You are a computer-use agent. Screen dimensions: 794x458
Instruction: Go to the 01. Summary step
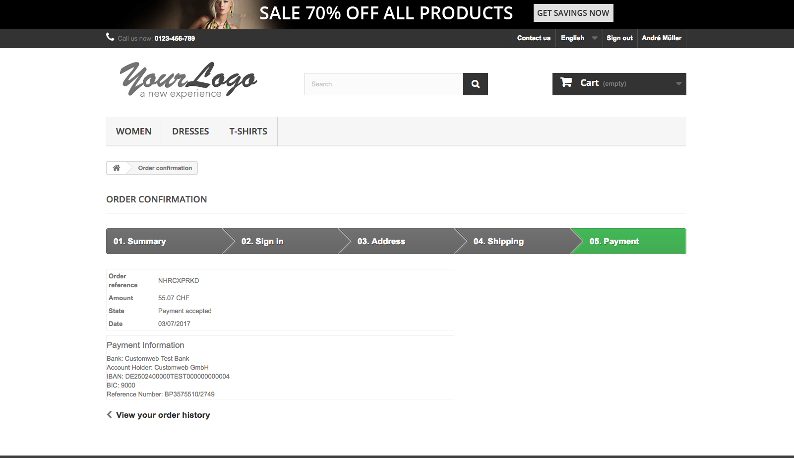point(164,241)
